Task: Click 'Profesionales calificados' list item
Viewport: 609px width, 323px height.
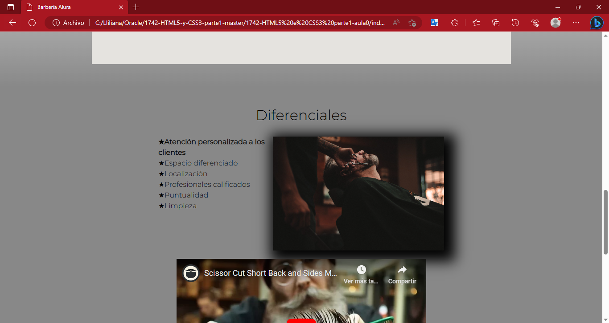Action: click(x=204, y=185)
